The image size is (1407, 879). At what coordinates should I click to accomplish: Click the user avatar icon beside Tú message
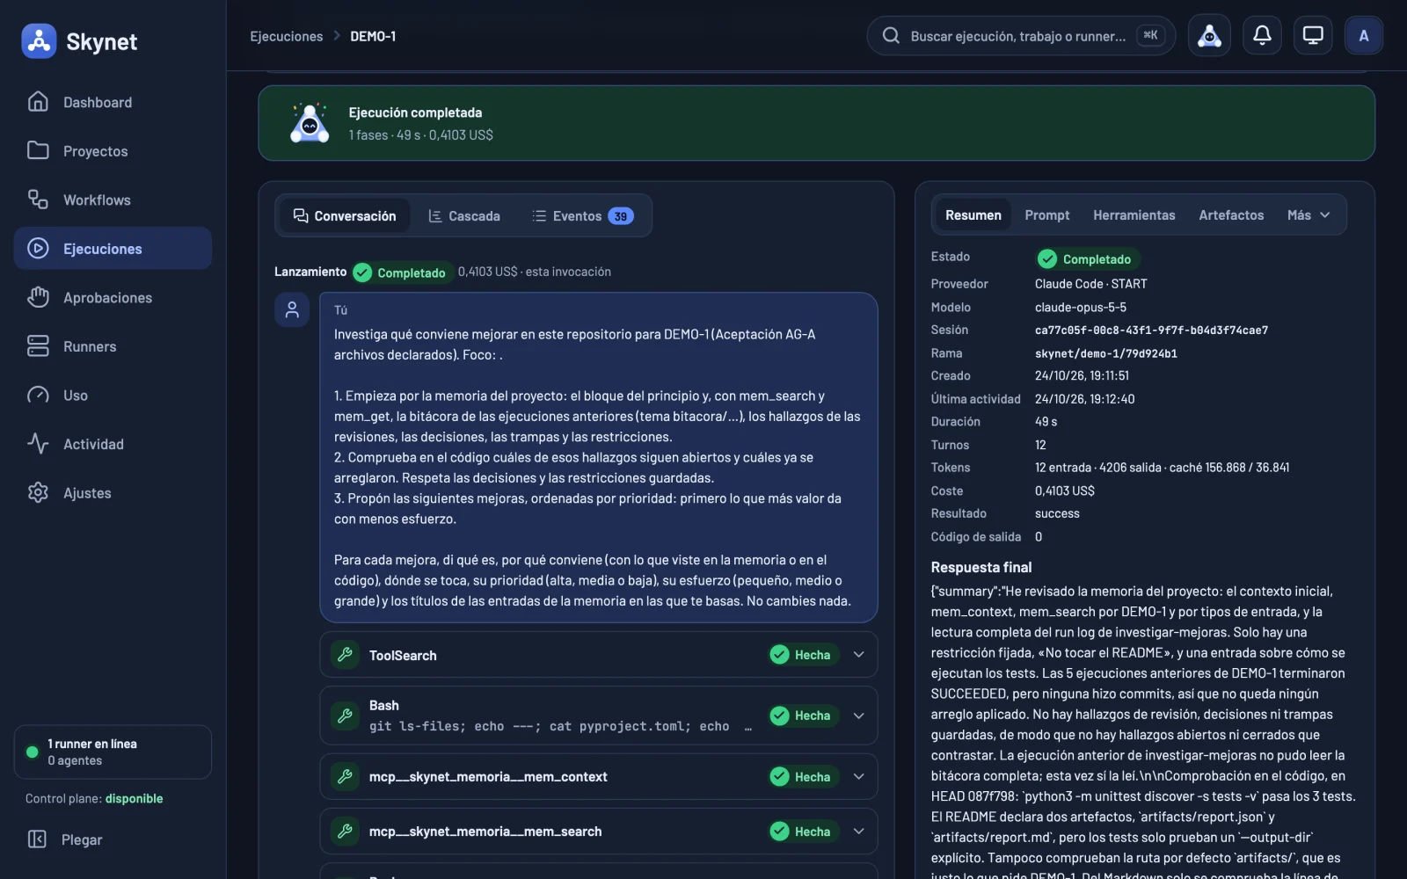[292, 309]
